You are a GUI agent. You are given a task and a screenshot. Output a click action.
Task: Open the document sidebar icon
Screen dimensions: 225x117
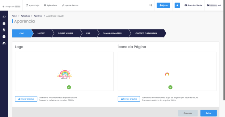[x=4, y=30]
